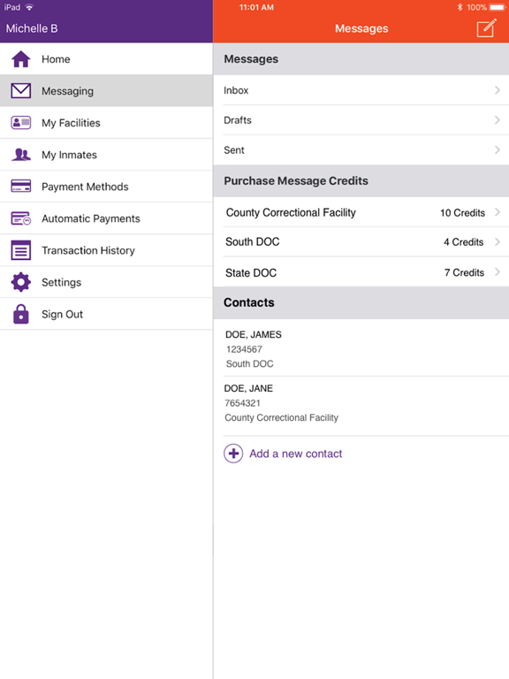Viewport: 509px width, 679px height.
Task: Select South DOC credit purchase
Action: coord(361,241)
